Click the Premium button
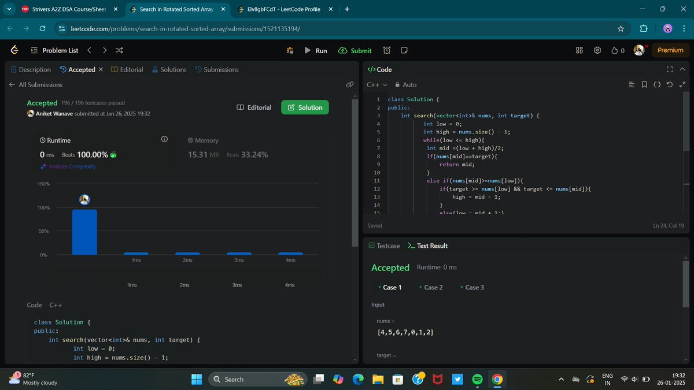Viewport: 694px width, 390px height. [x=670, y=50]
